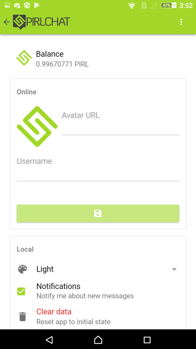Tap the large avatar image

click(x=37, y=127)
